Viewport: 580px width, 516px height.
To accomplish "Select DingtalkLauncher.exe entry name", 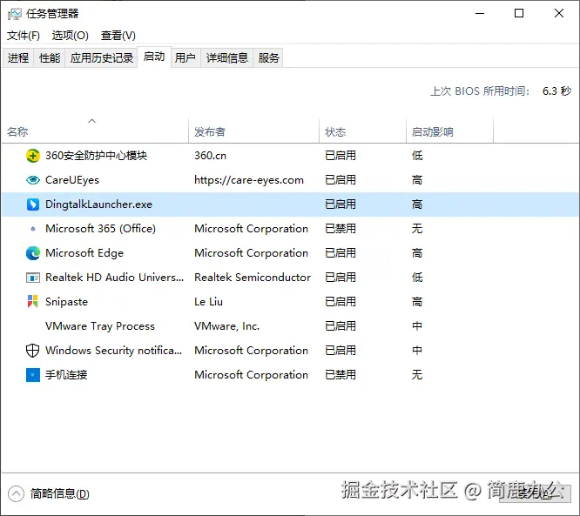I will 98,204.
